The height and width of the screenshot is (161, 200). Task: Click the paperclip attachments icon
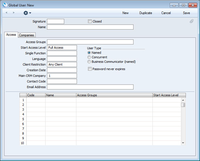[192, 21]
